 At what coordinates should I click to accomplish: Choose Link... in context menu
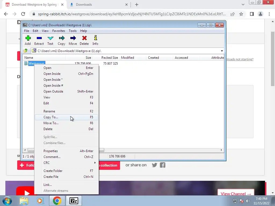point(67,185)
